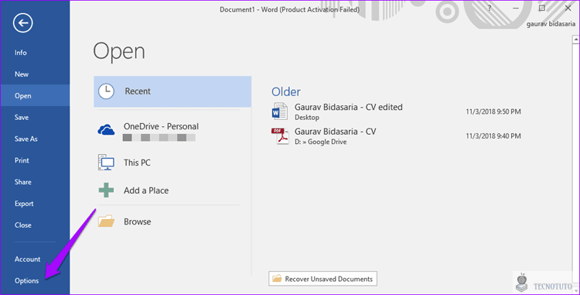580x295 pixels.
Task: Click Browse to find a file
Action: coord(172,221)
